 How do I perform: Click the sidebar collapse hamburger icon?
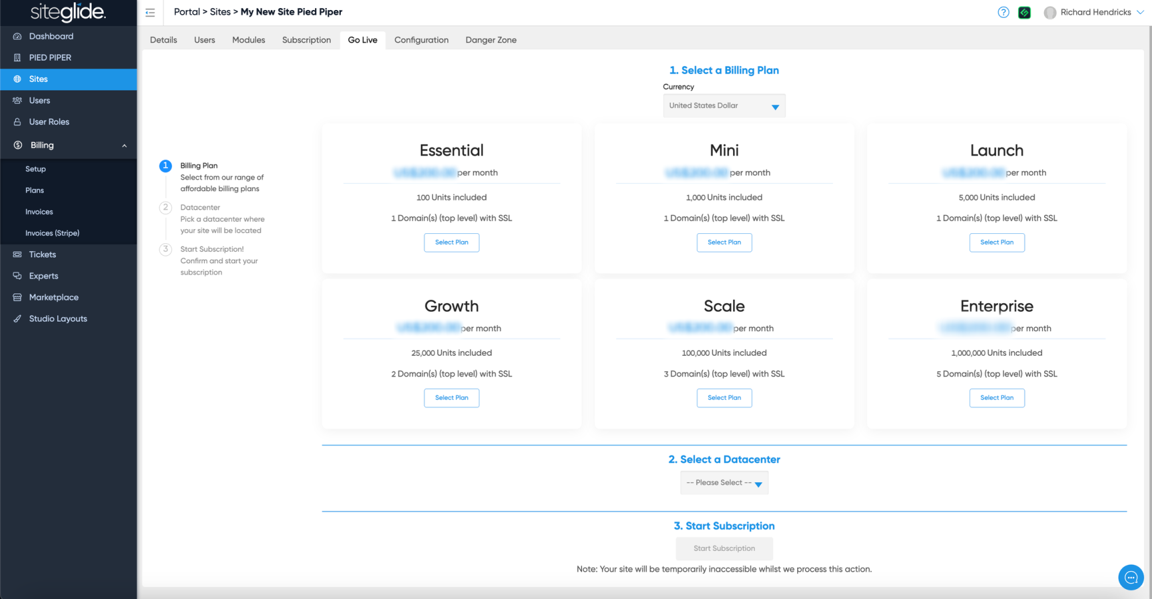point(150,13)
